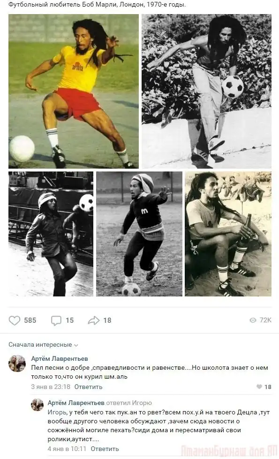Open Артём Лаврентьев's profile from the first comment

coord(60,358)
